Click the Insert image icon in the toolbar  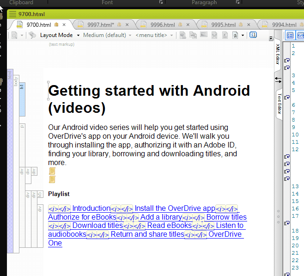[204, 35]
